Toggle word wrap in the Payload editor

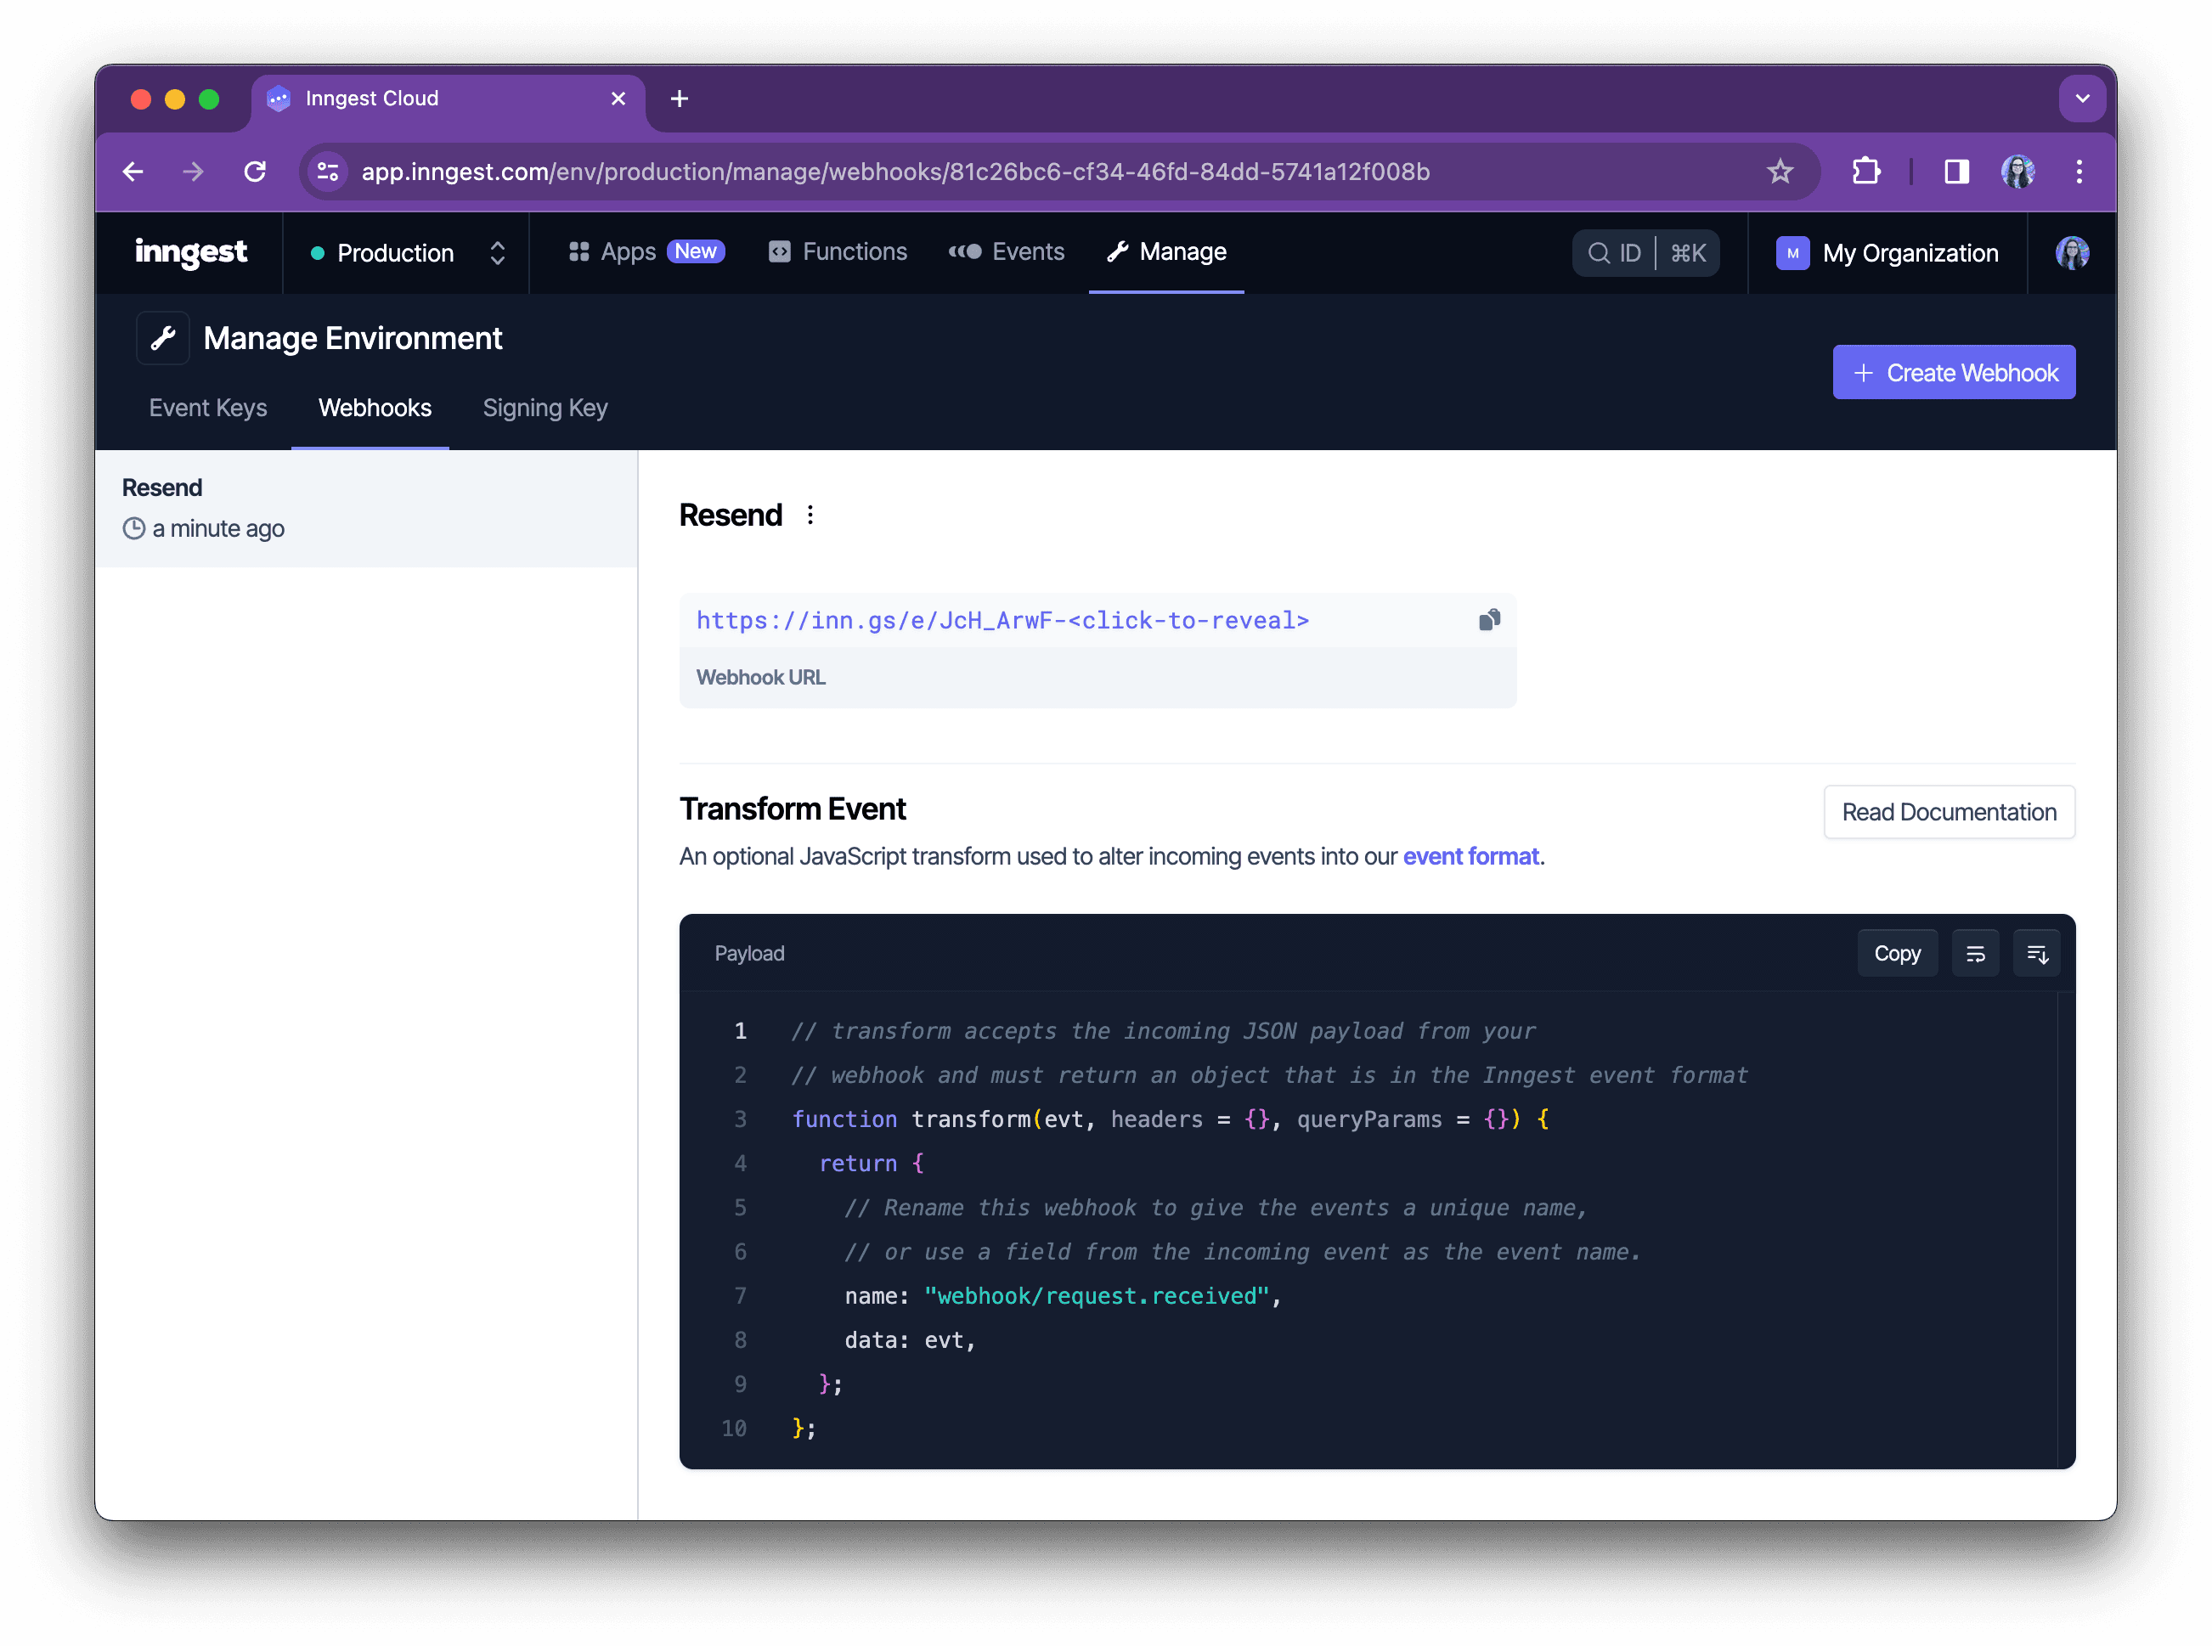tap(1976, 953)
